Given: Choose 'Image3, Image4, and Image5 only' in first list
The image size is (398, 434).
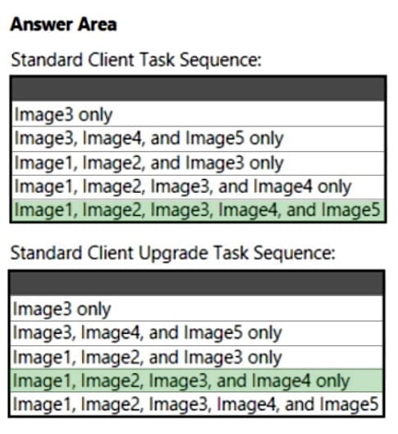Looking at the screenshot, I should pos(198,139).
